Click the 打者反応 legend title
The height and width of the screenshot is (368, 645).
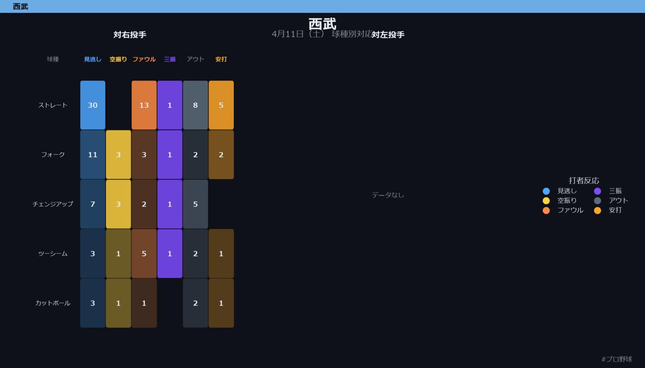click(584, 180)
